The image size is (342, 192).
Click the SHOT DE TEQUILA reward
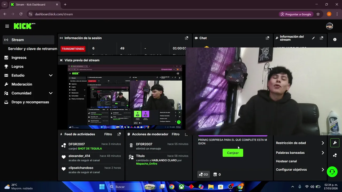coord(90,149)
